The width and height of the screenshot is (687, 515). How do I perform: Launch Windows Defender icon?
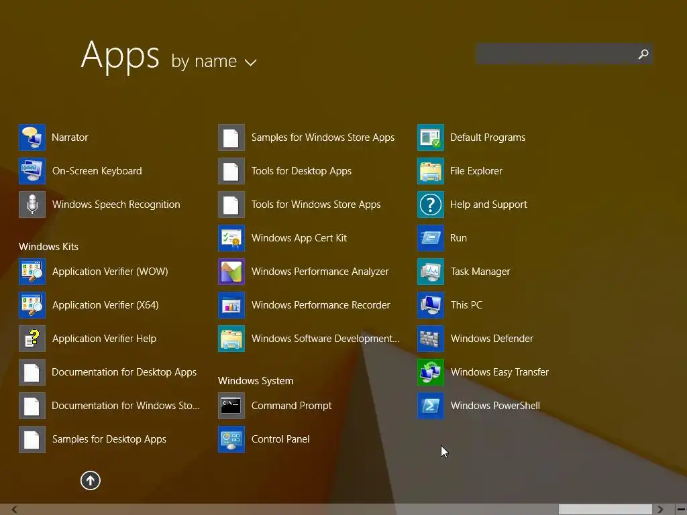tap(431, 339)
